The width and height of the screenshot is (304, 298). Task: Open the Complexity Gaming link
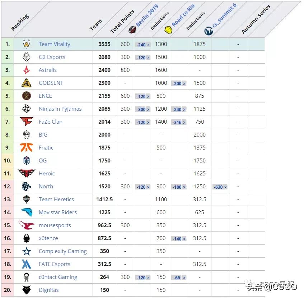click(62, 251)
